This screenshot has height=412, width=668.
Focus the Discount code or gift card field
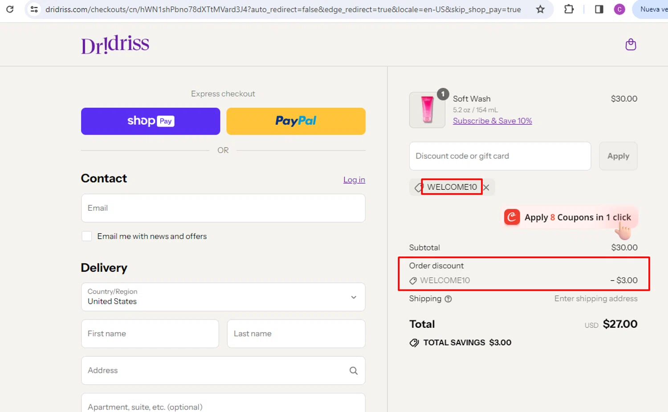500,156
